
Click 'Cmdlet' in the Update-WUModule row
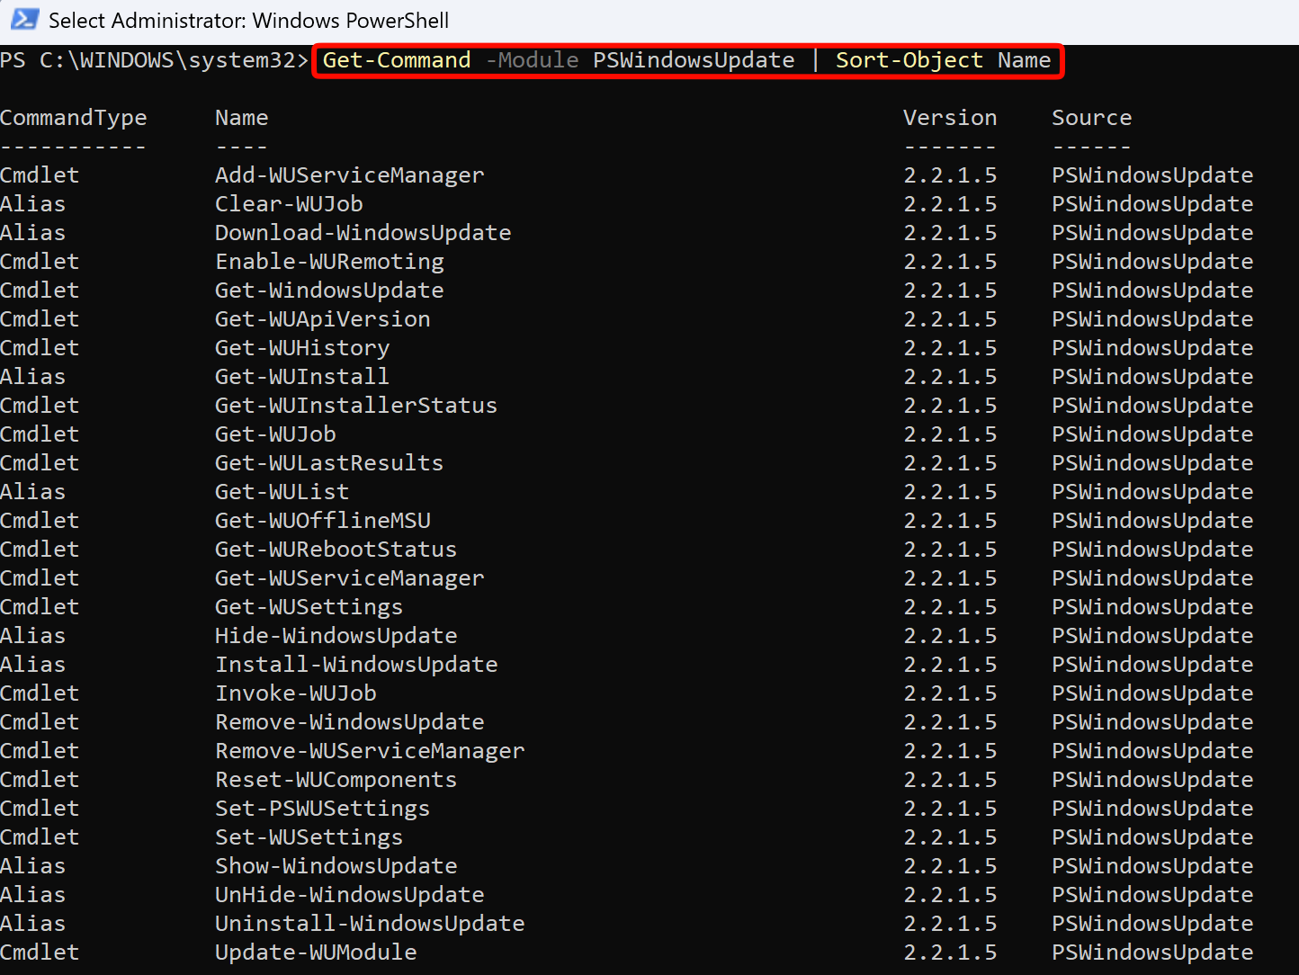pos(40,953)
